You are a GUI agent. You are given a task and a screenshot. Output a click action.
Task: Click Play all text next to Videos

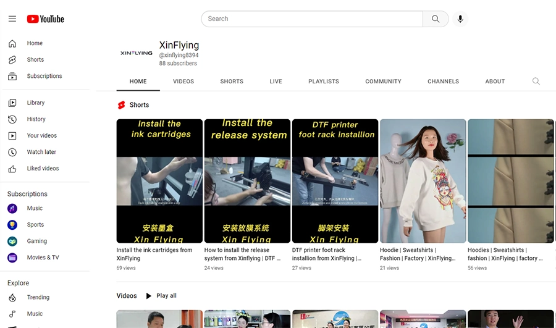(166, 296)
